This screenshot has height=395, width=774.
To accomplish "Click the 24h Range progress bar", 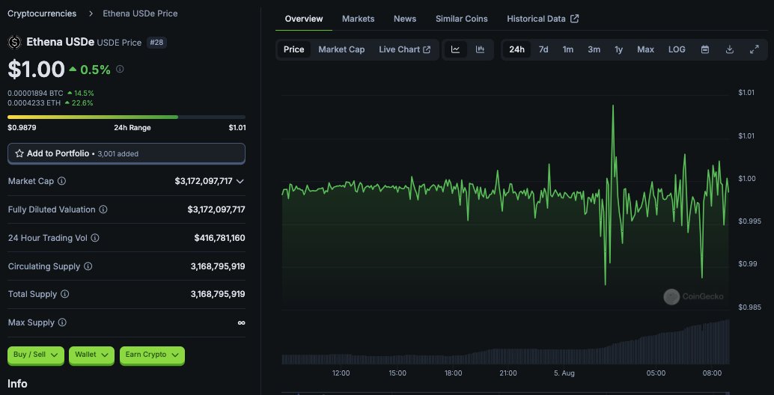I will 127,117.
